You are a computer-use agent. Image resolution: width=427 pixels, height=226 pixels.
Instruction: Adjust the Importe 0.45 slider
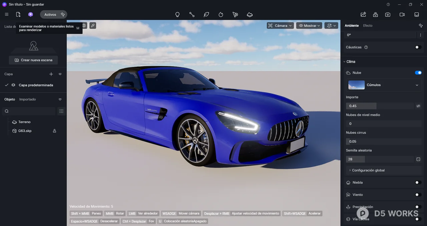tap(380, 106)
